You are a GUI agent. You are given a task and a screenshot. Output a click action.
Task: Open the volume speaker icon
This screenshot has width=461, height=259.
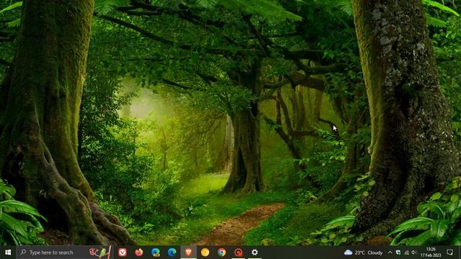coord(414,253)
